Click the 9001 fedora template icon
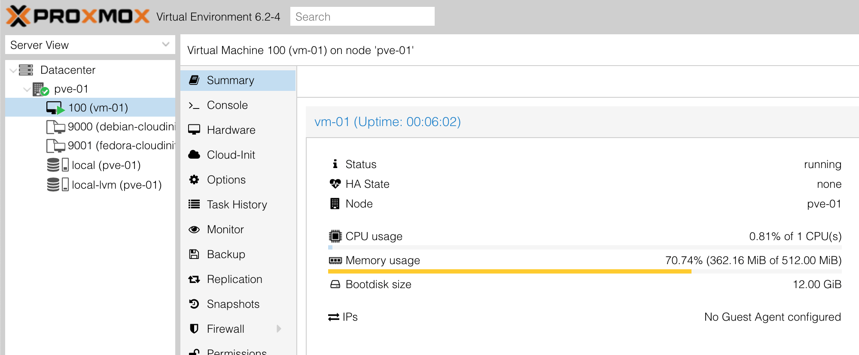 point(55,146)
